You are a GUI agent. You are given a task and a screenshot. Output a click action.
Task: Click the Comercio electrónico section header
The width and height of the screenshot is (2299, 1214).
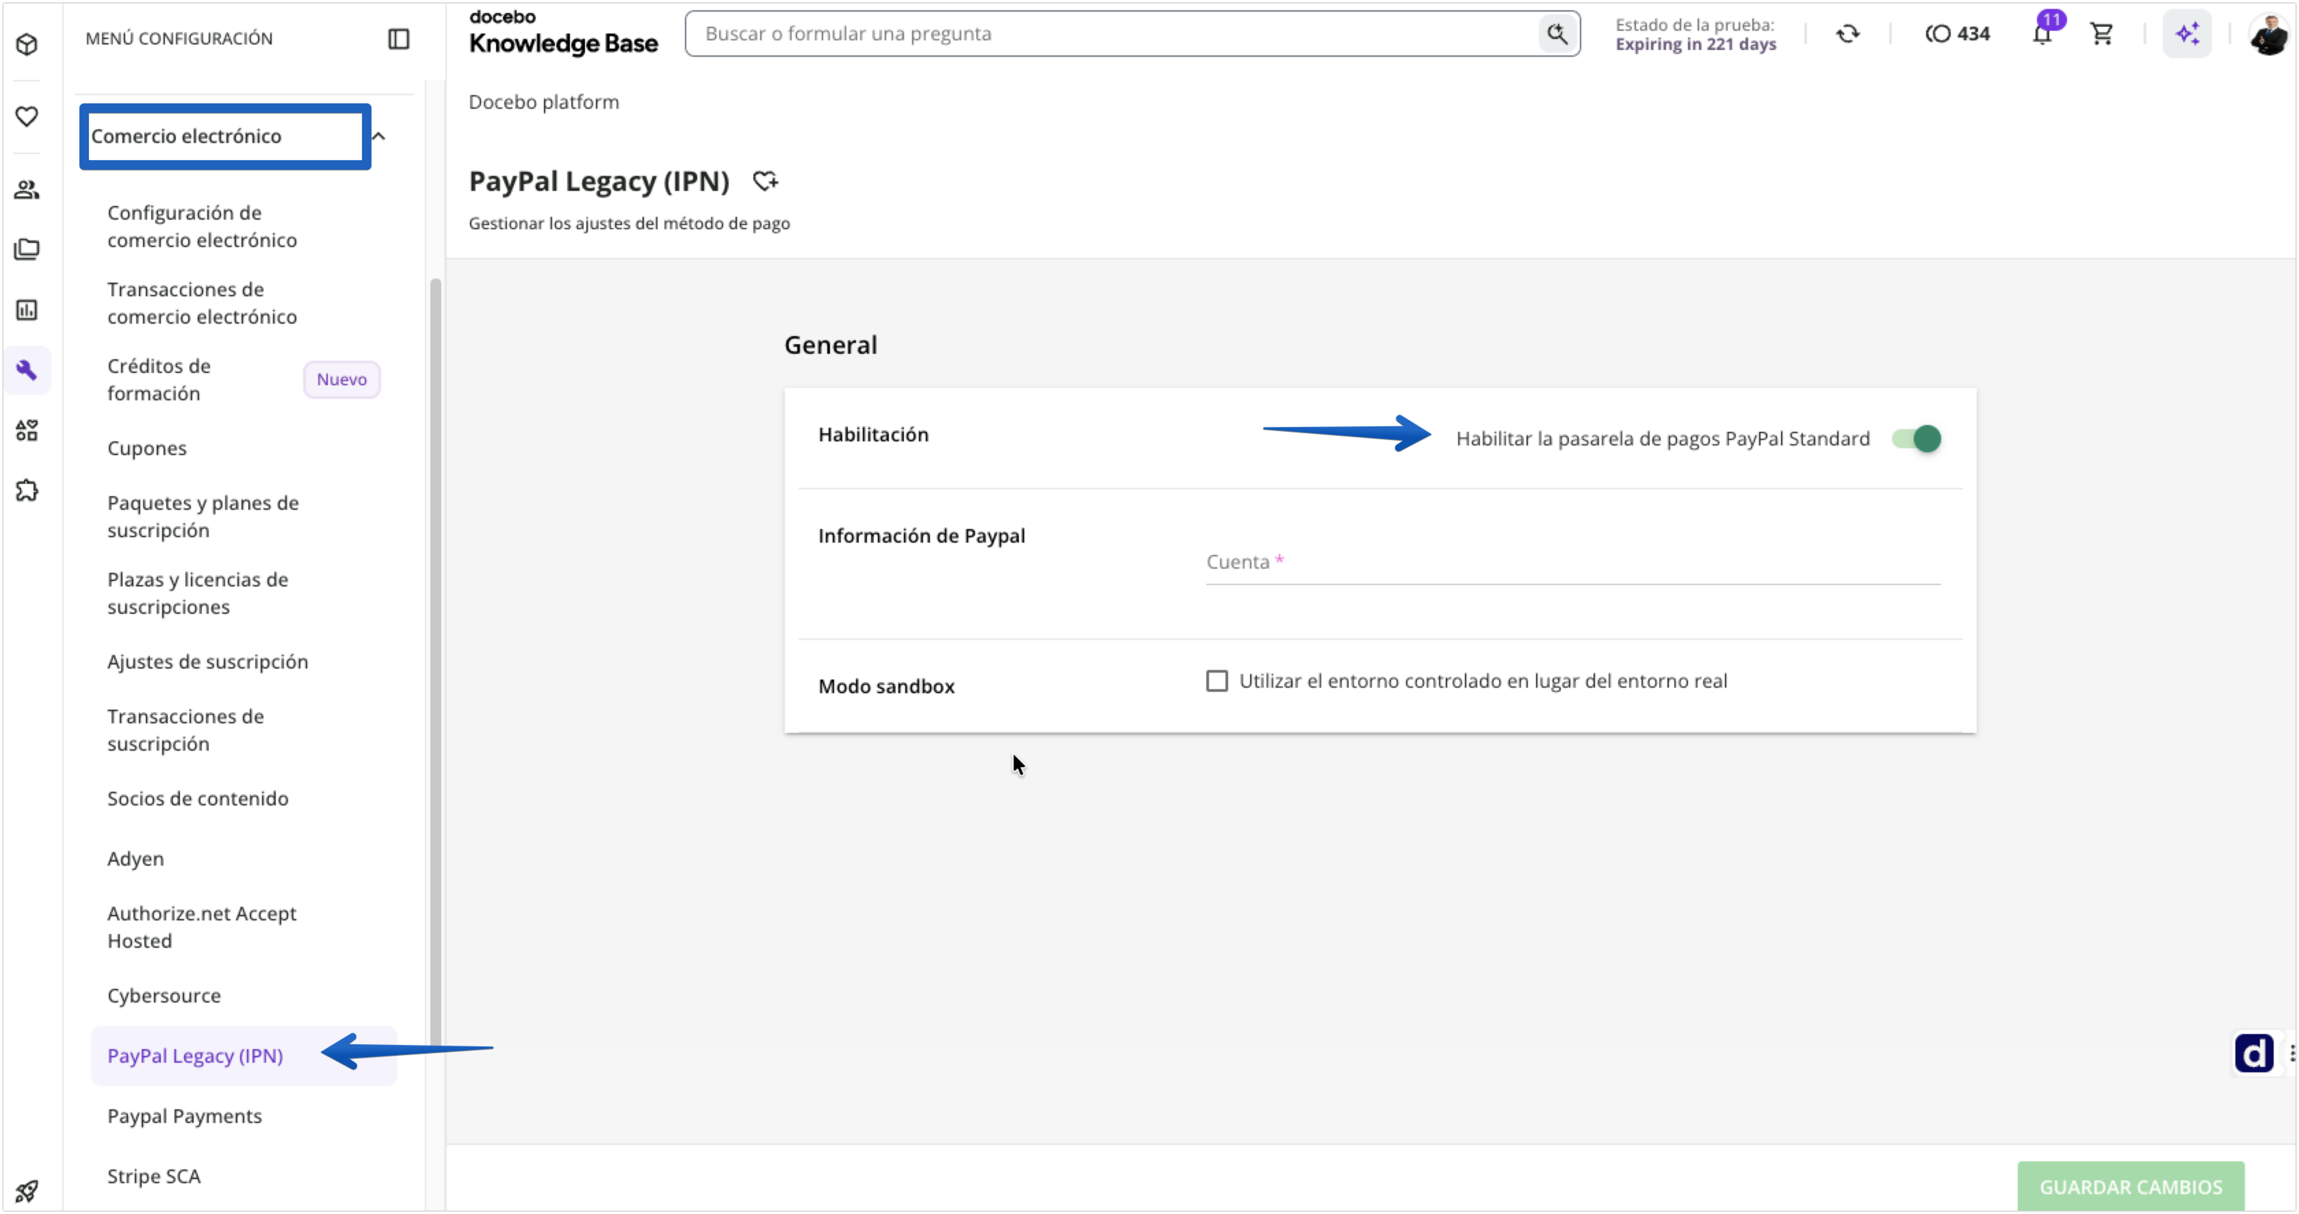coord(186,136)
